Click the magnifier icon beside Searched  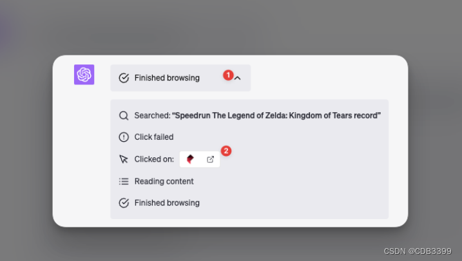124,115
